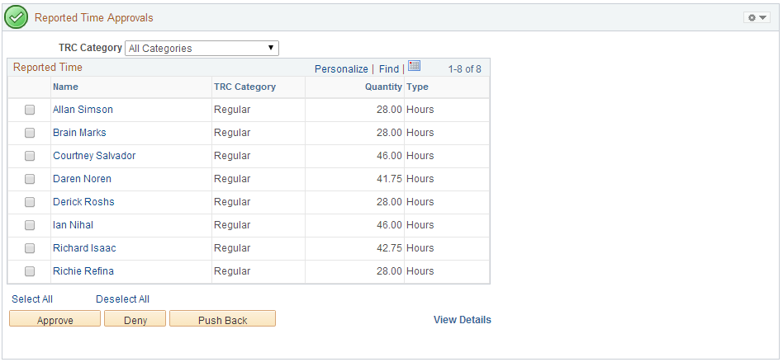Click the Deselect All link
Viewport: 783px width, 362px height.
(122, 299)
